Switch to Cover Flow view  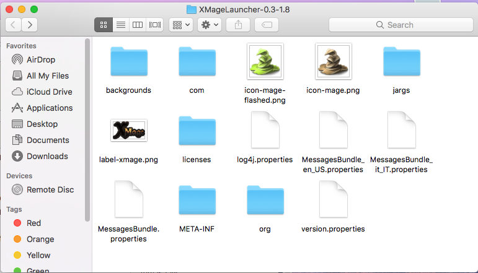pos(155,25)
